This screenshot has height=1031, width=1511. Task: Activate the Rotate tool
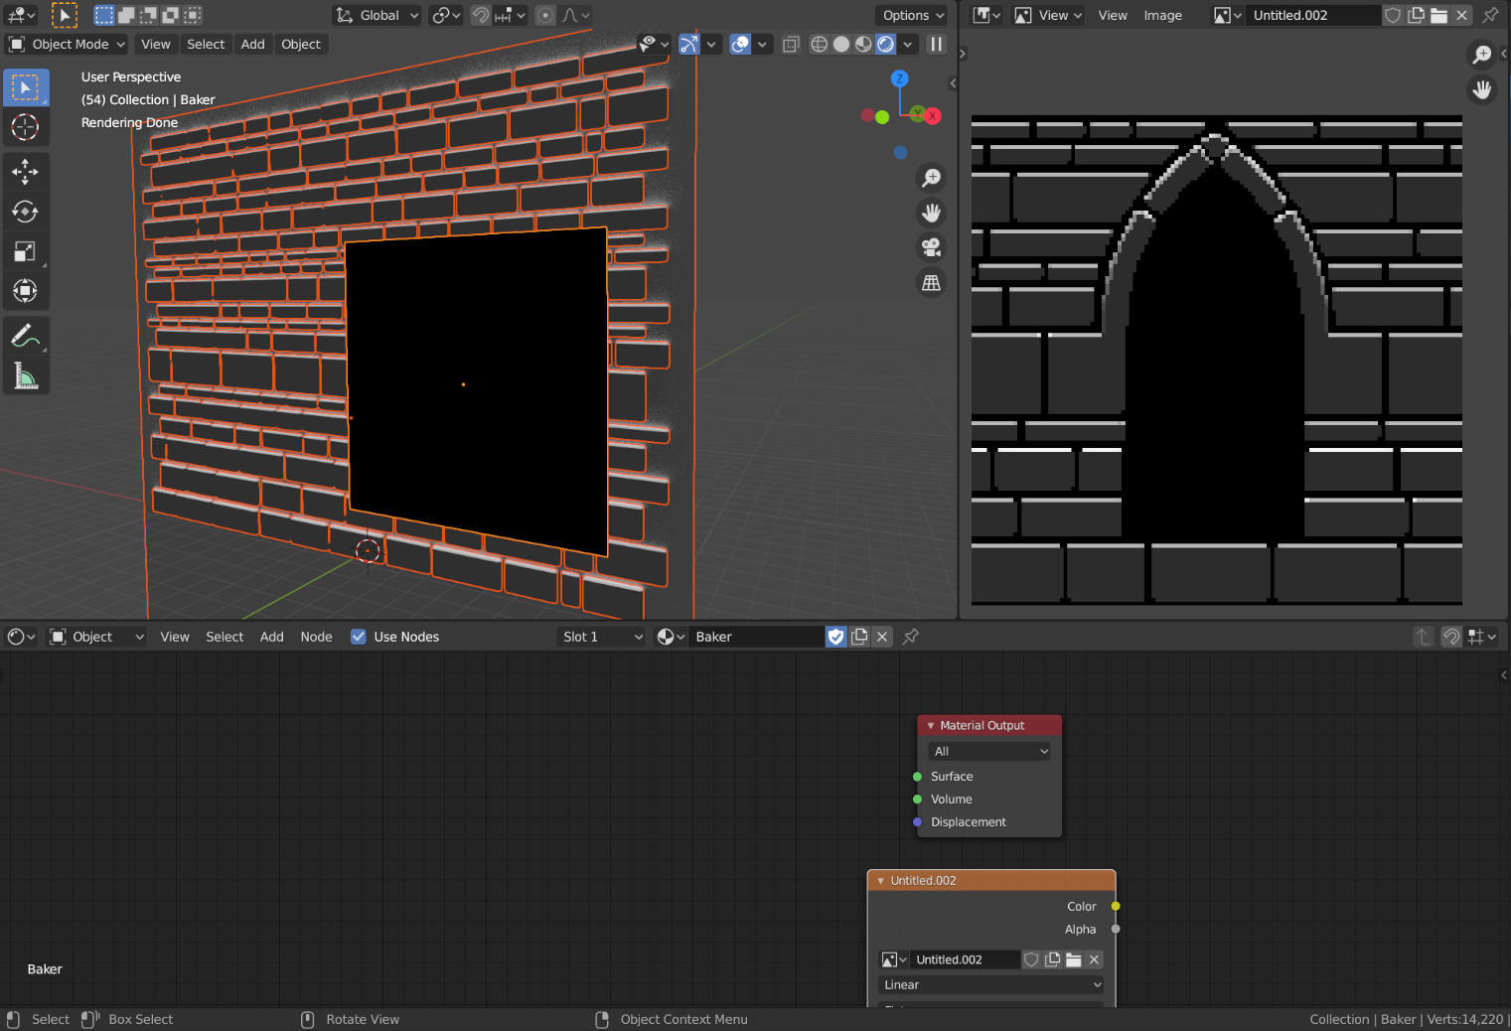tap(25, 212)
